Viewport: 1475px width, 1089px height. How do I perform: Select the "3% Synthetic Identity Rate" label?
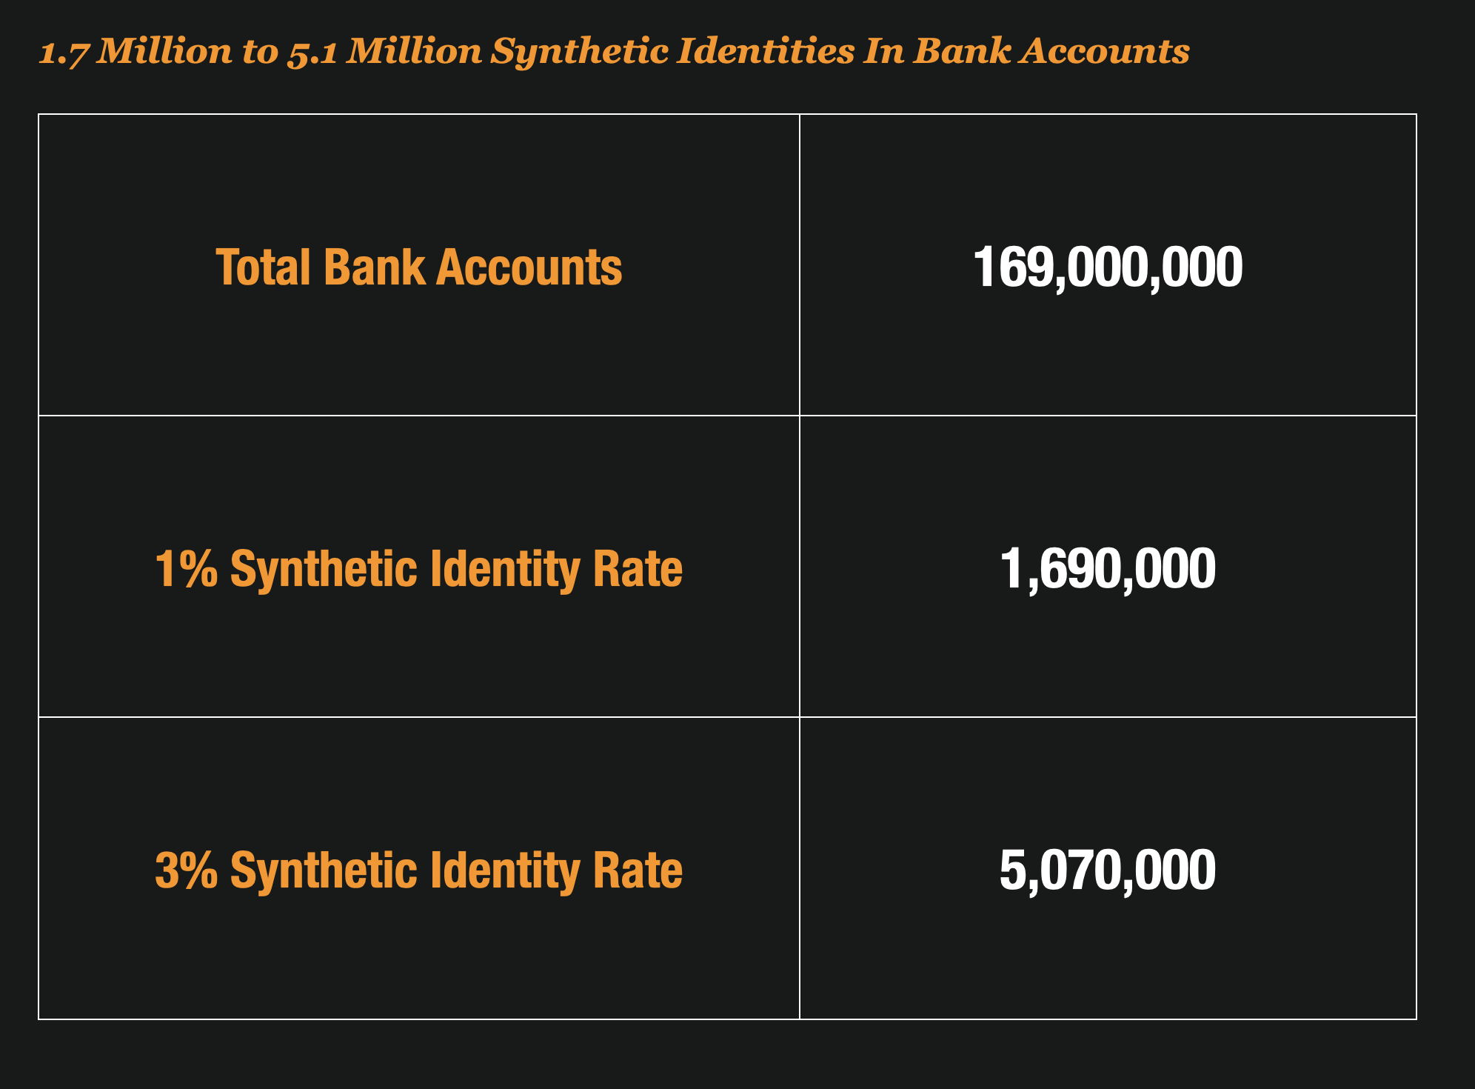[x=418, y=870]
